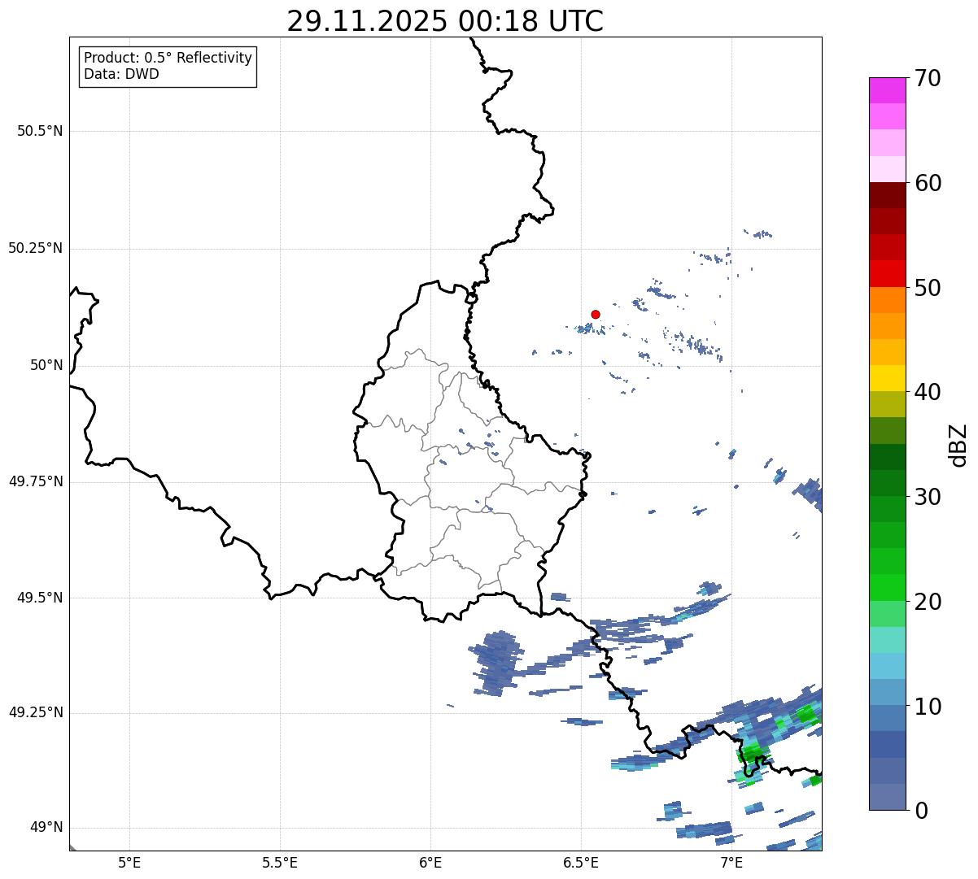Screen dimensions: 978x879
Task: Click the 0 value on the colorbar
Action: [x=919, y=810]
